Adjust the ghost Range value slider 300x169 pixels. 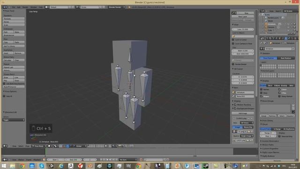tap(268, 133)
